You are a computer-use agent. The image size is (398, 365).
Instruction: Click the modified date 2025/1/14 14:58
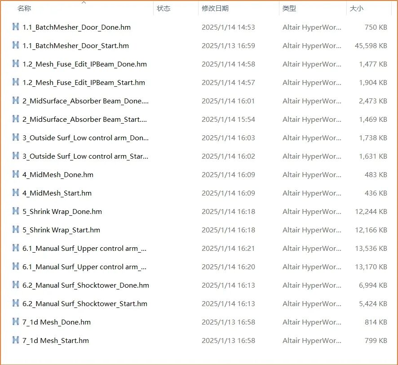[228, 64]
